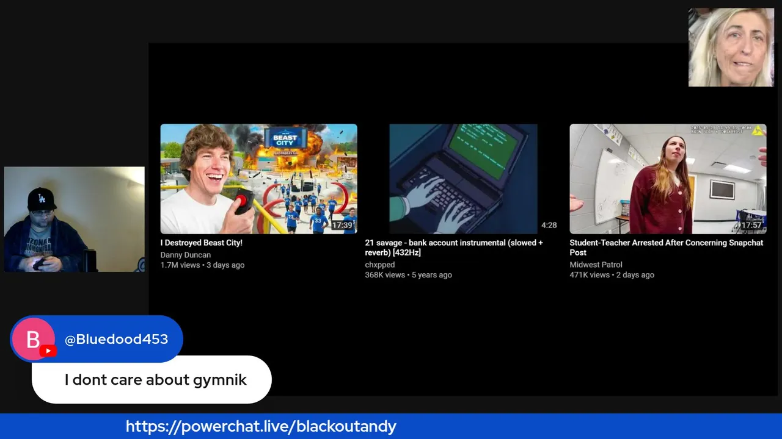Open the Danny Duncan channel link
The height and width of the screenshot is (439, 782).
click(x=186, y=255)
